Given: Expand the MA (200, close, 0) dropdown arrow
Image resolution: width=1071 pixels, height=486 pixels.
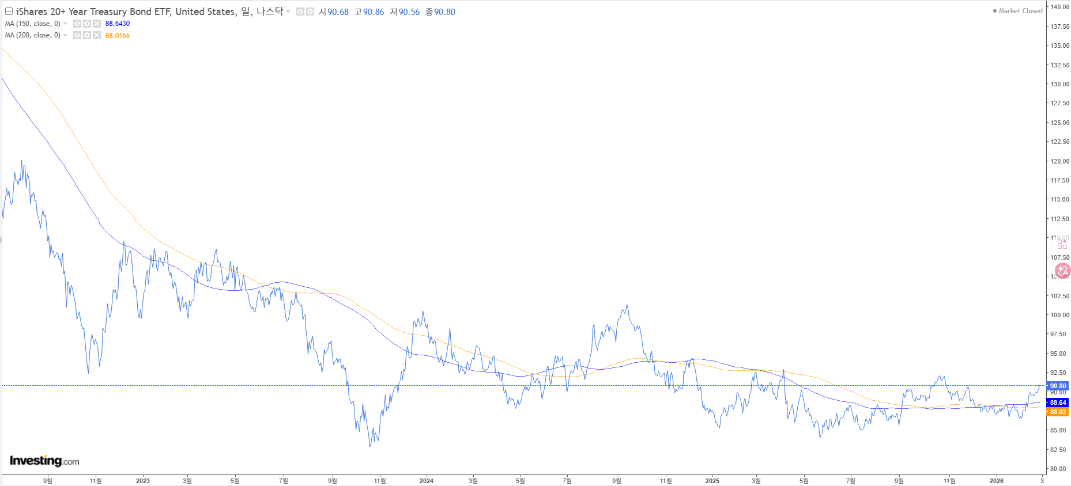Looking at the screenshot, I should (65, 35).
